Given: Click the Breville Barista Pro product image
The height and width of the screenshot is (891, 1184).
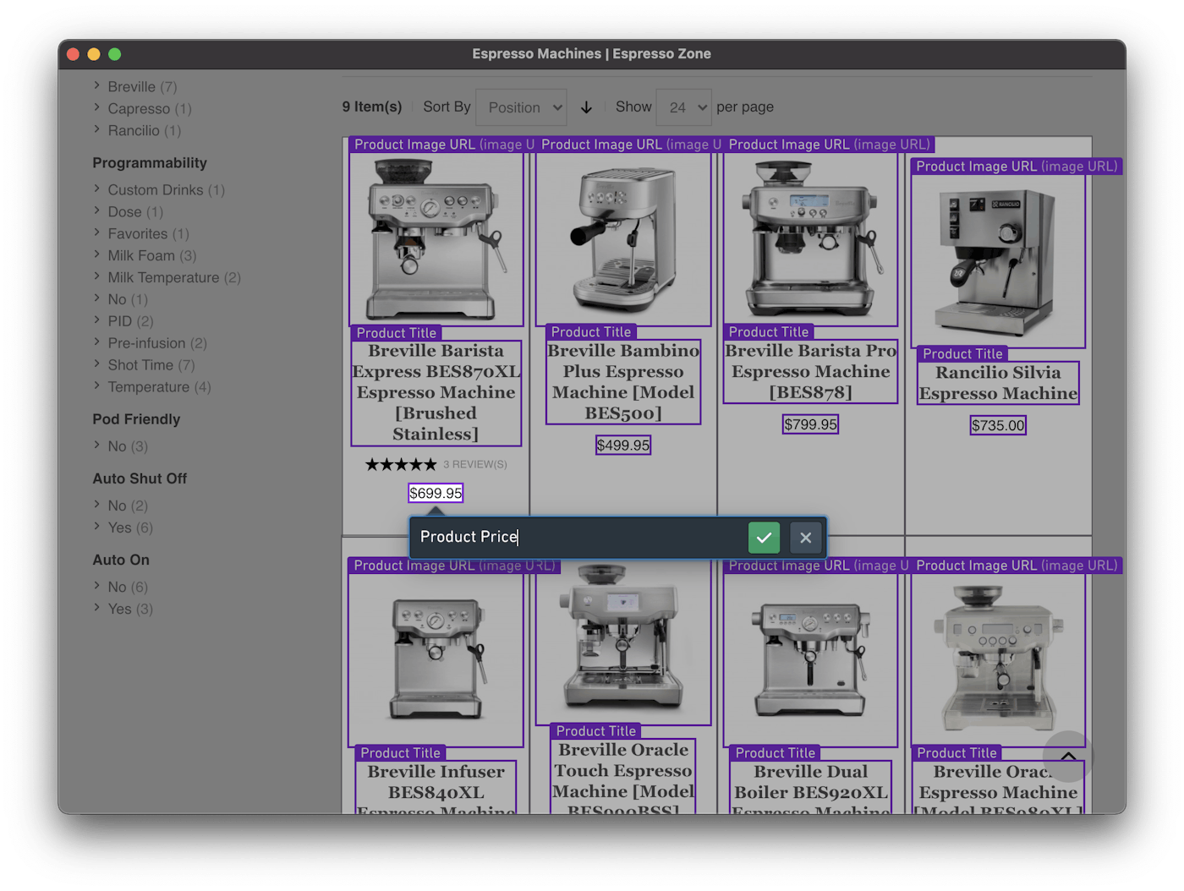Looking at the screenshot, I should (810, 239).
